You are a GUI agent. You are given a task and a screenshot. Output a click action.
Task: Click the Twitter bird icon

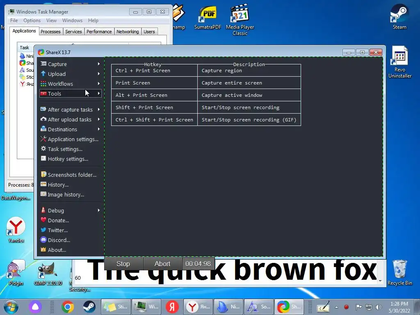click(x=43, y=230)
